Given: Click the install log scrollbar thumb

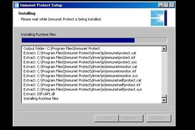Looking at the screenshot, I should 164,96.
